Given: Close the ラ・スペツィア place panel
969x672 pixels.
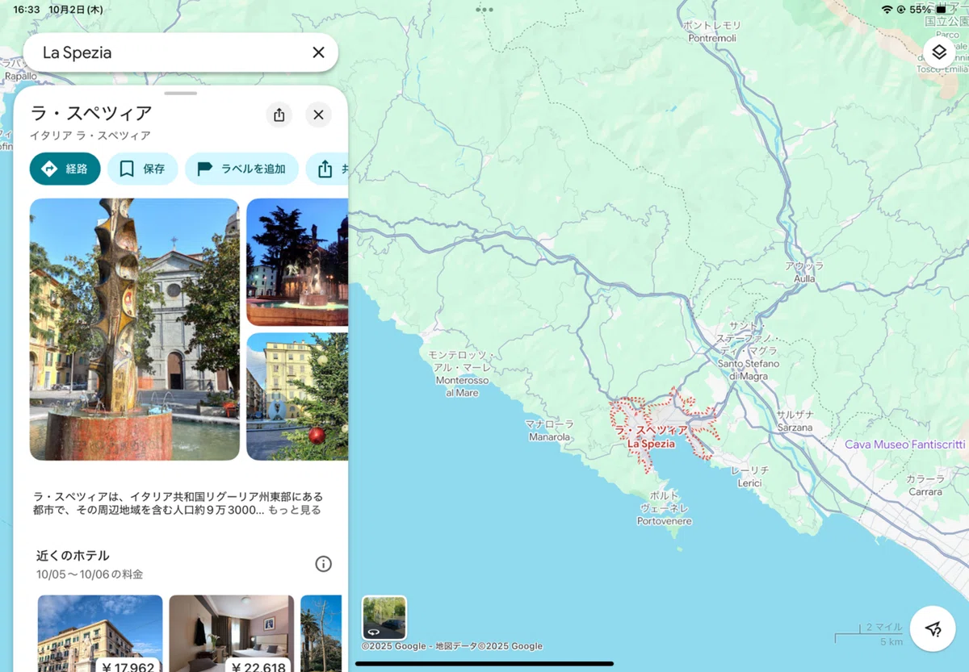Looking at the screenshot, I should [319, 115].
